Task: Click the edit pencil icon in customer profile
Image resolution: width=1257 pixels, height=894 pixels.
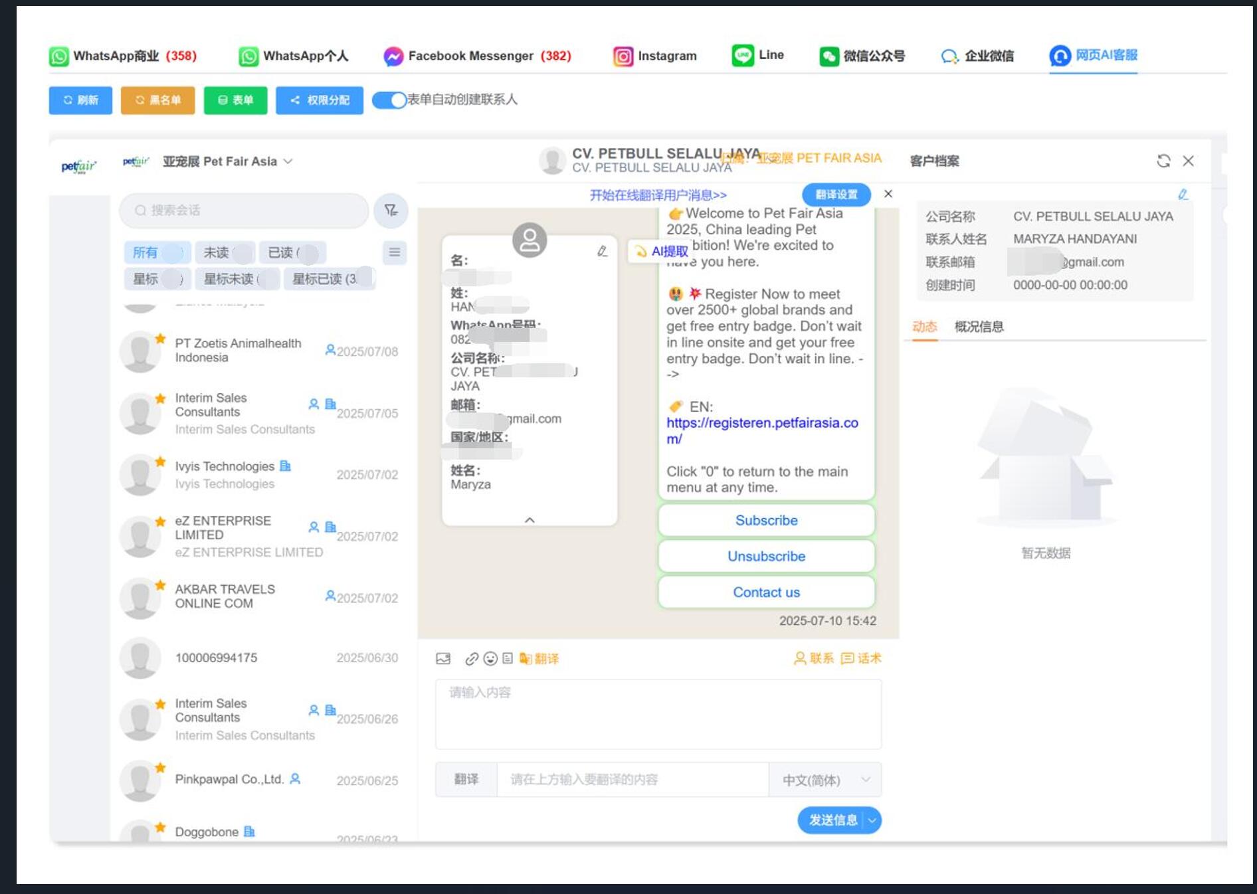Action: pos(1183,195)
